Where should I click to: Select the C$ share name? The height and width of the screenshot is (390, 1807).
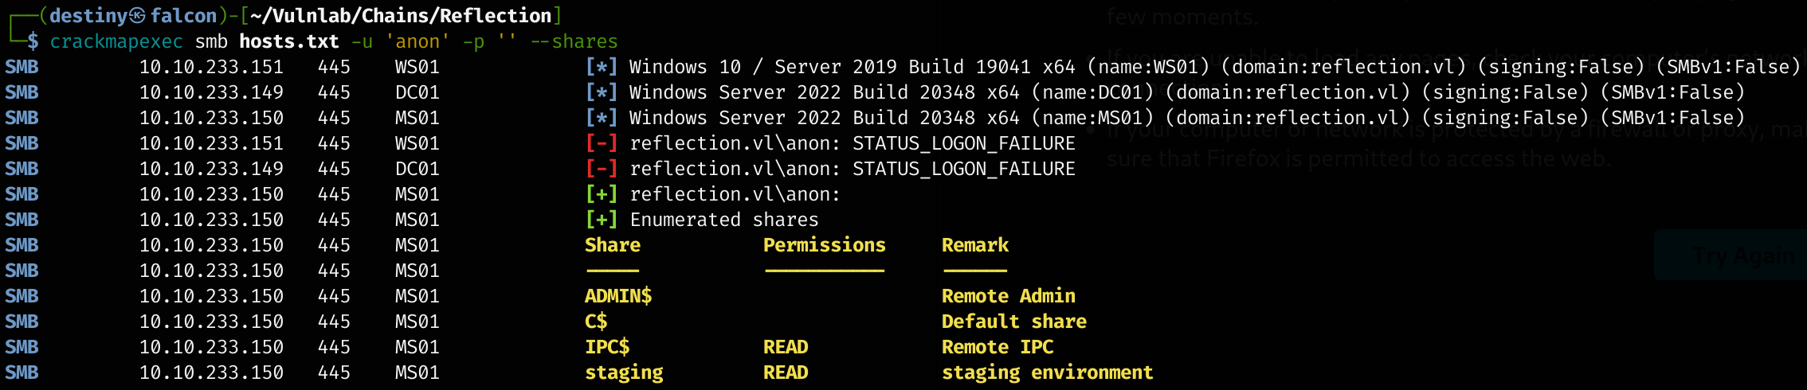pyautogui.click(x=596, y=322)
